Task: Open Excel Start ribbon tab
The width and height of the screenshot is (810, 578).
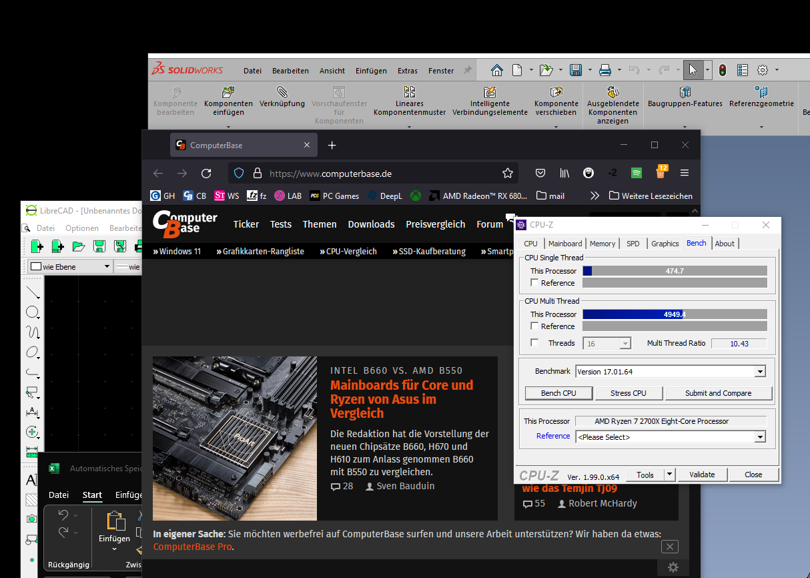Action: pyautogui.click(x=92, y=495)
